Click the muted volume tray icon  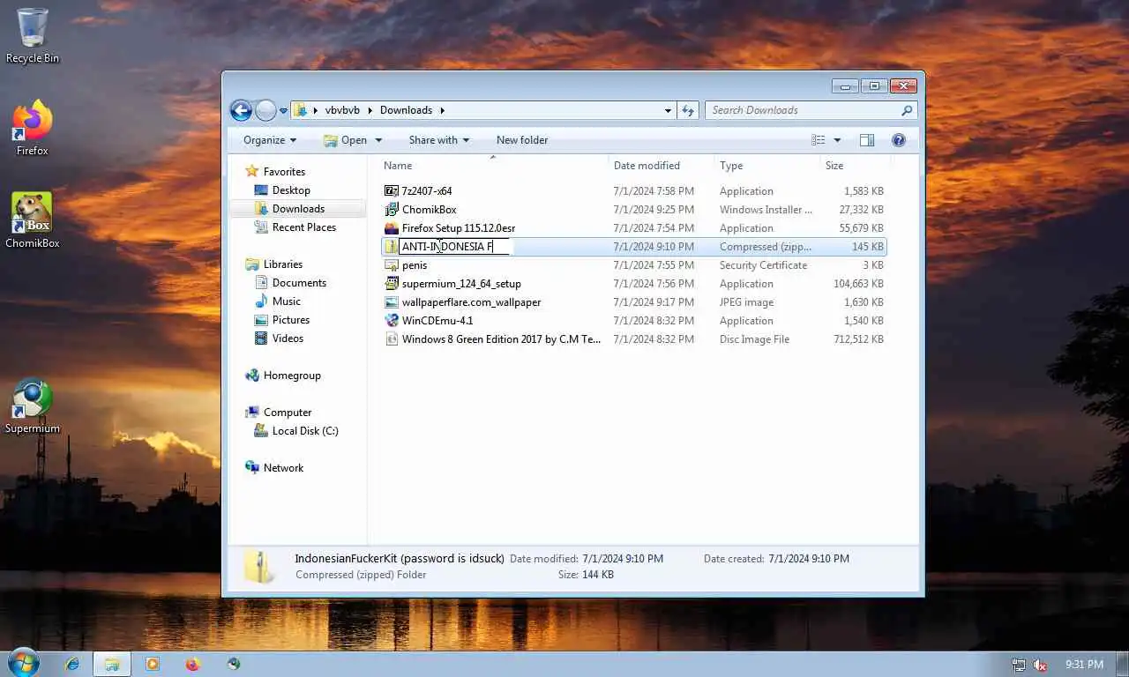pyautogui.click(x=1040, y=665)
